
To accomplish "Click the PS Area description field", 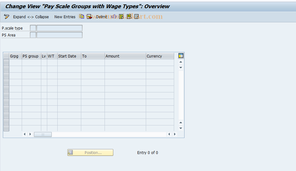I will point(60,35).
